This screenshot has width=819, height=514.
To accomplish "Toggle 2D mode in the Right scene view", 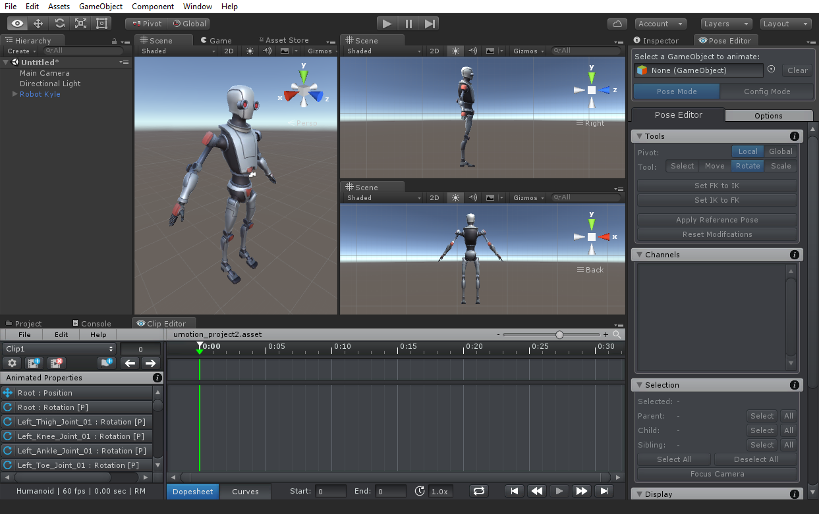I will coord(434,51).
